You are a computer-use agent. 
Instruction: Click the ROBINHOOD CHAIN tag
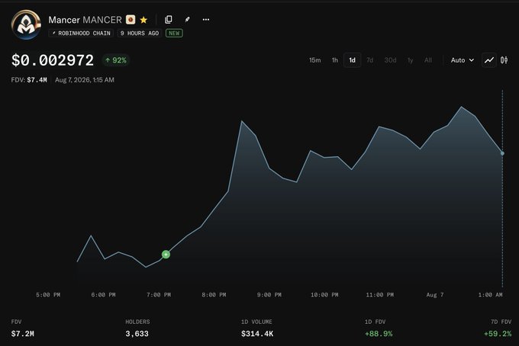point(81,34)
